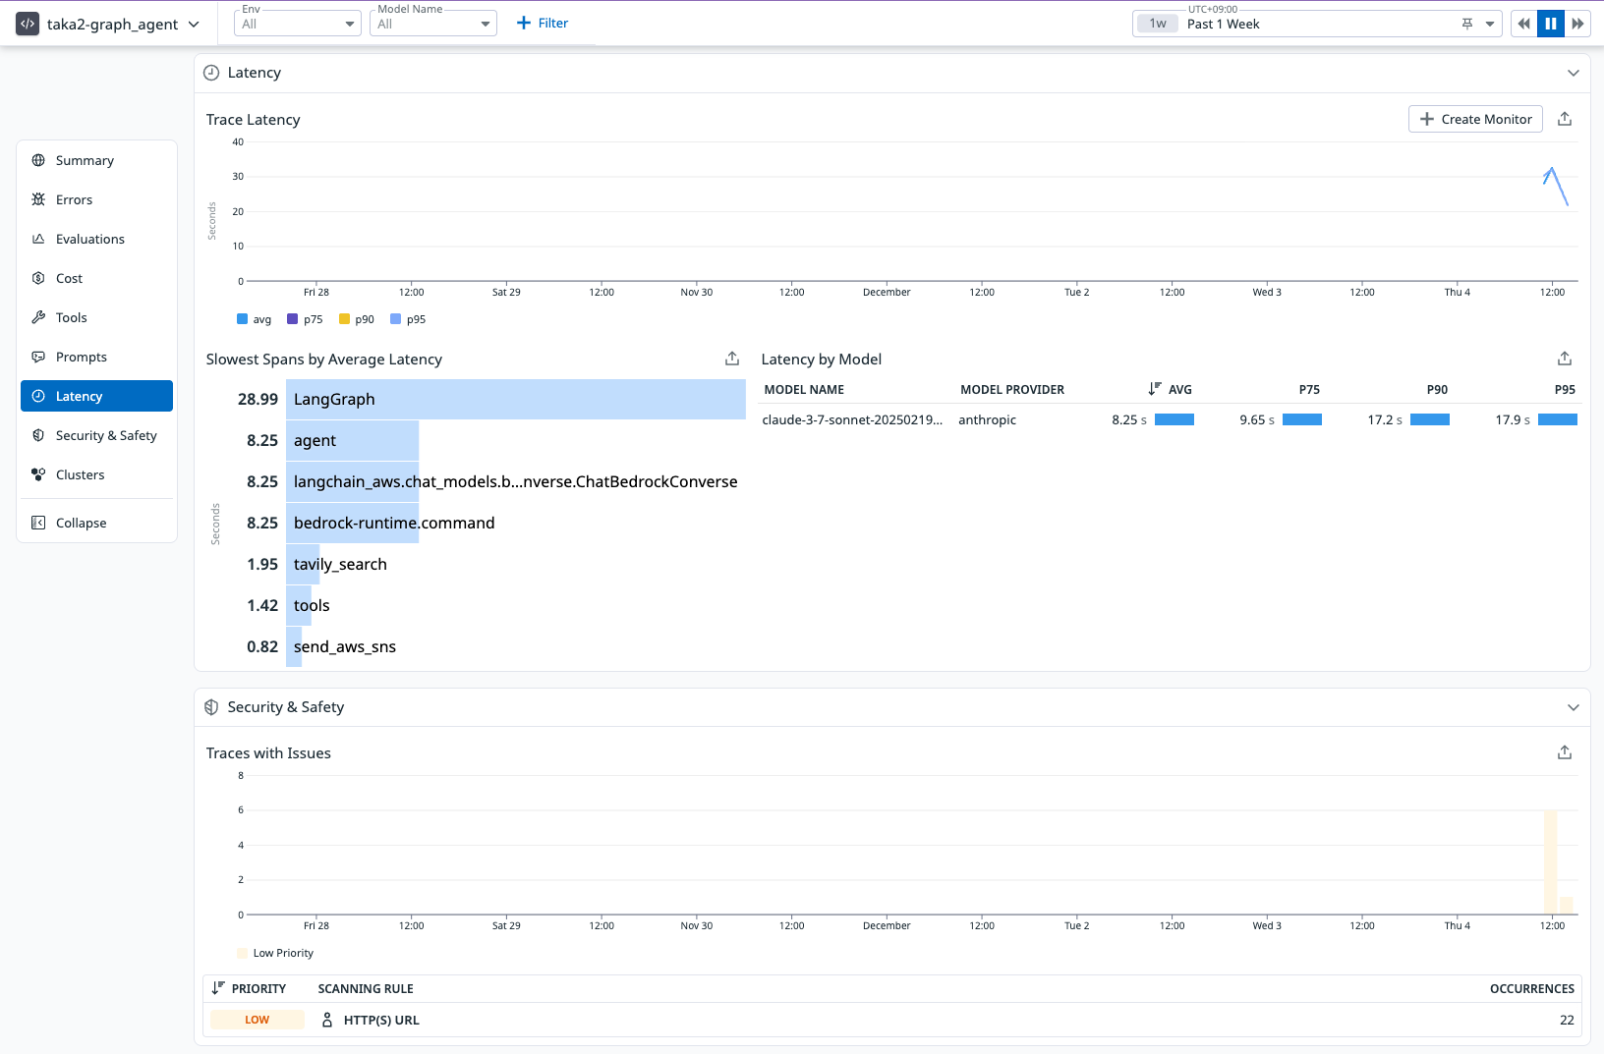This screenshot has width=1604, height=1054.
Task: Open the Past 1 Week time range
Action: click(x=1317, y=24)
